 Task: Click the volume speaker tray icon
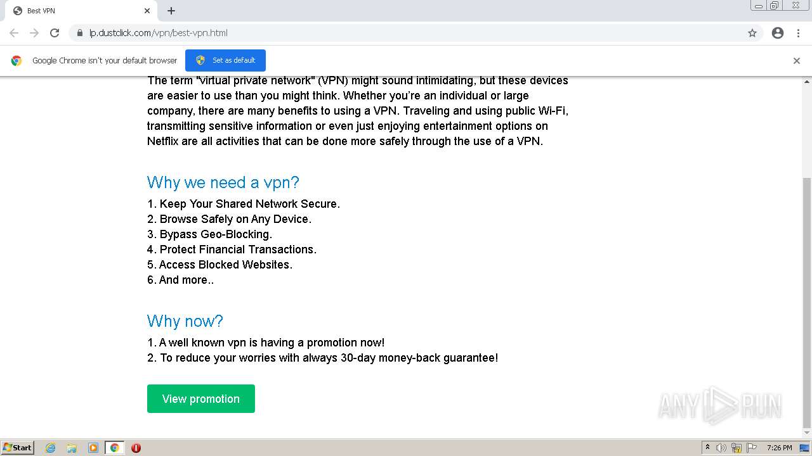coord(721,448)
